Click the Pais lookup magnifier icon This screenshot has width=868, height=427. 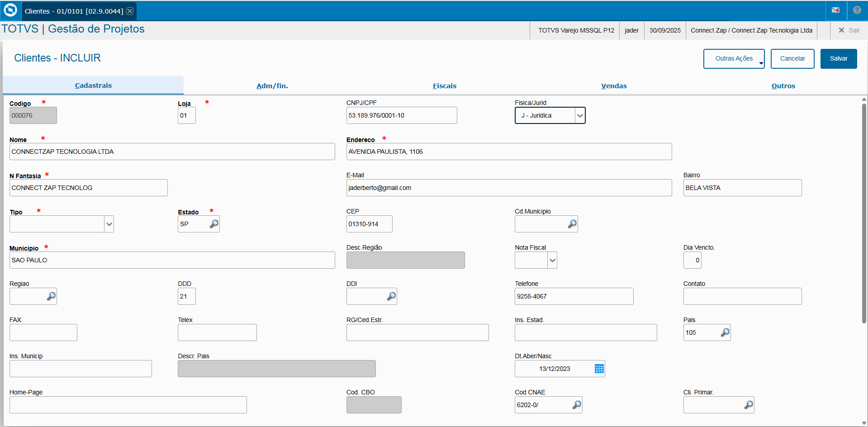[725, 332]
